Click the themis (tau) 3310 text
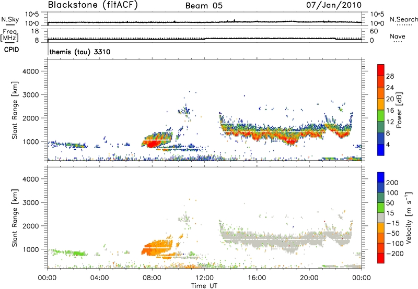This screenshot has height=289, width=418. (80, 52)
